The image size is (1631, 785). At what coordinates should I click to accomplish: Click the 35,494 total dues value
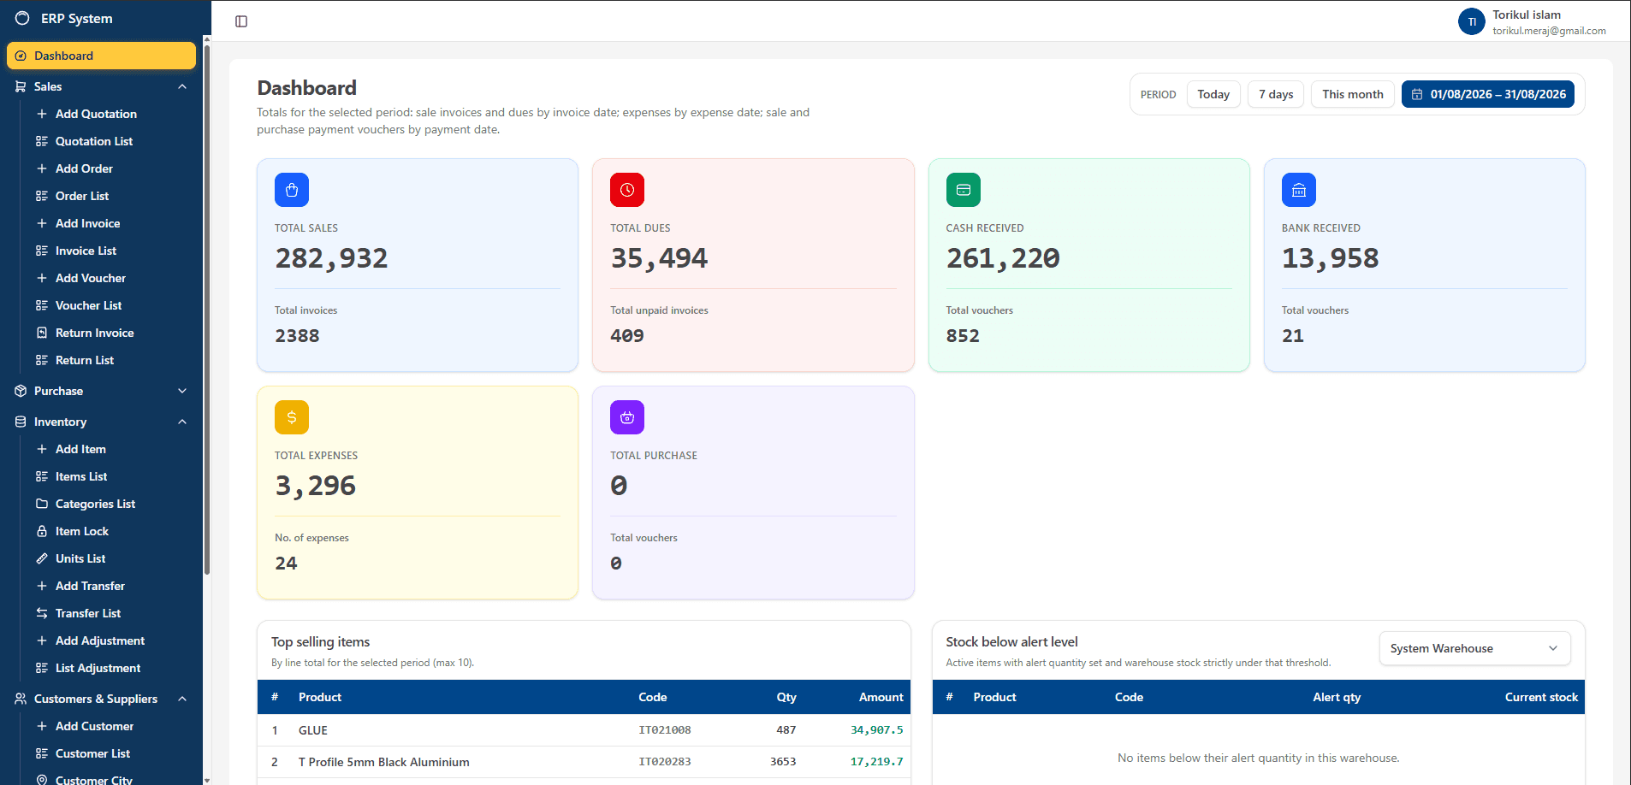[x=659, y=258]
